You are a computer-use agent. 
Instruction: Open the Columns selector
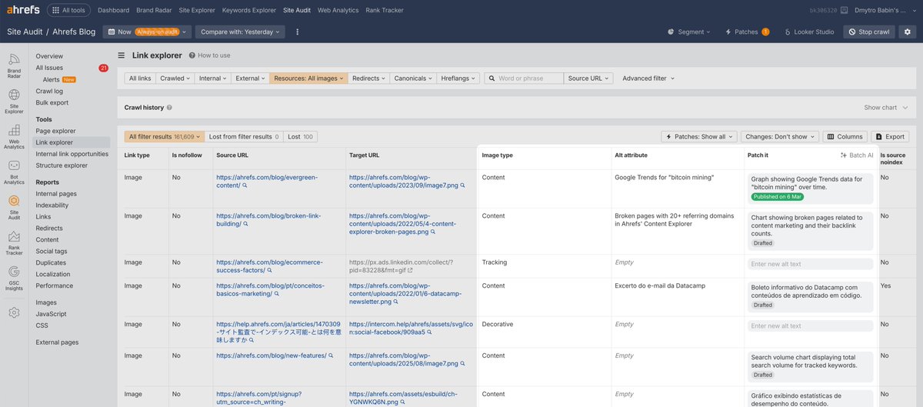click(845, 136)
